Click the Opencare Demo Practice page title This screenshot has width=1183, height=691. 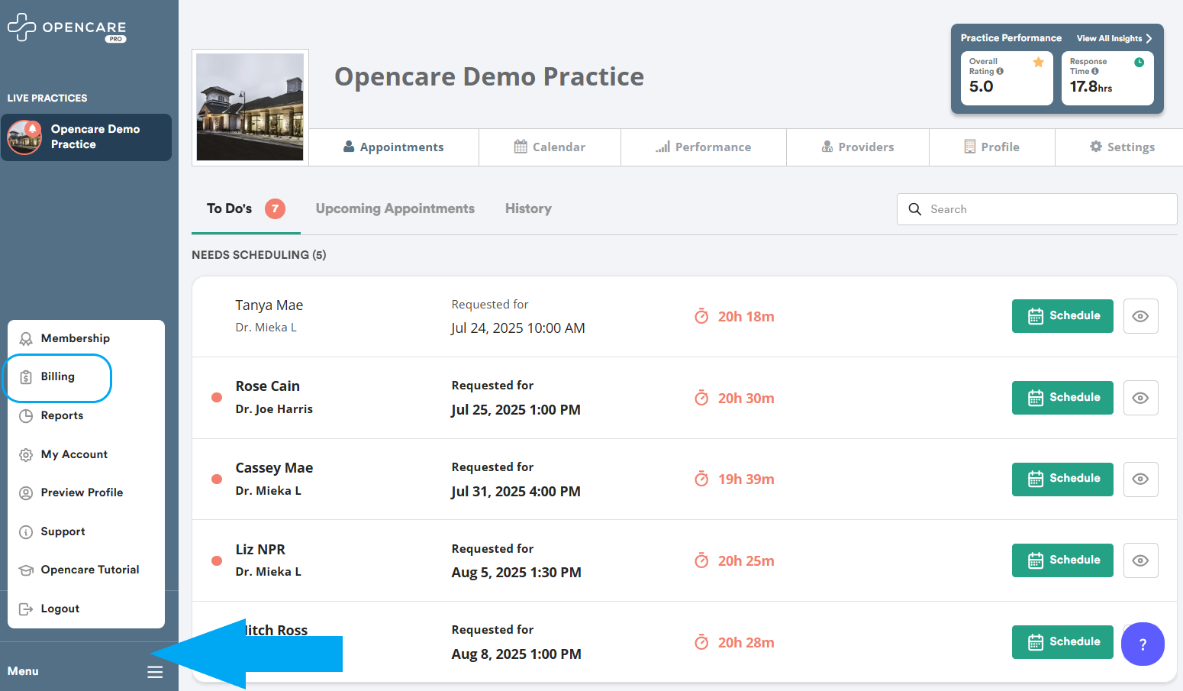489,76
